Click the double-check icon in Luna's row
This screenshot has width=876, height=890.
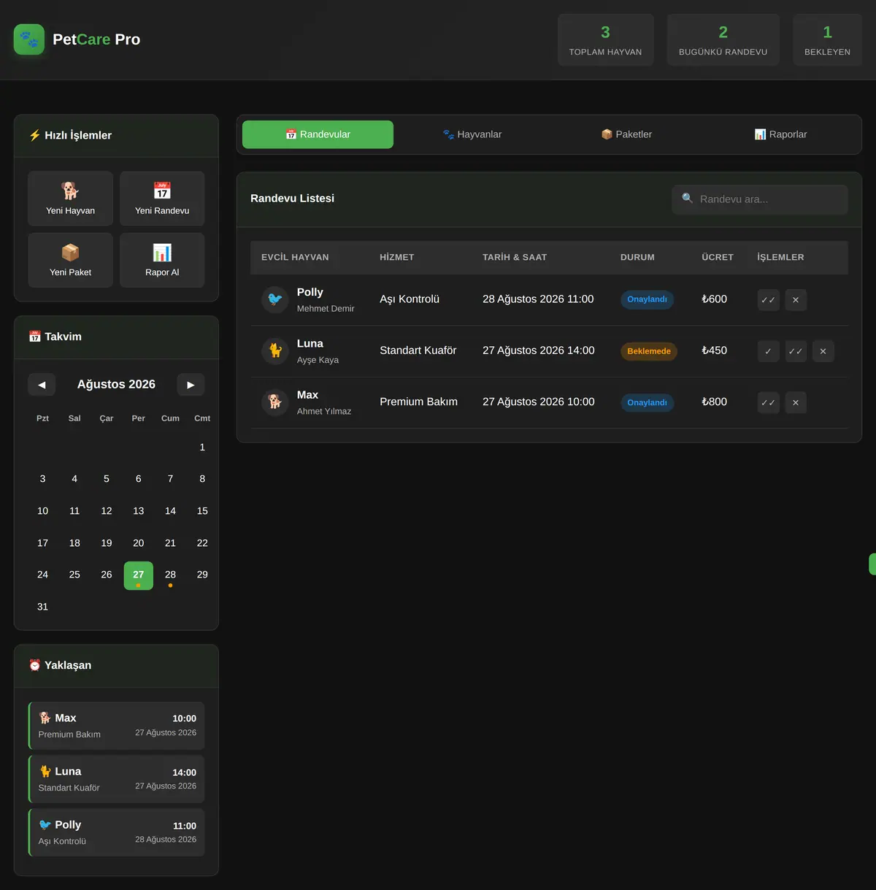(796, 351)
